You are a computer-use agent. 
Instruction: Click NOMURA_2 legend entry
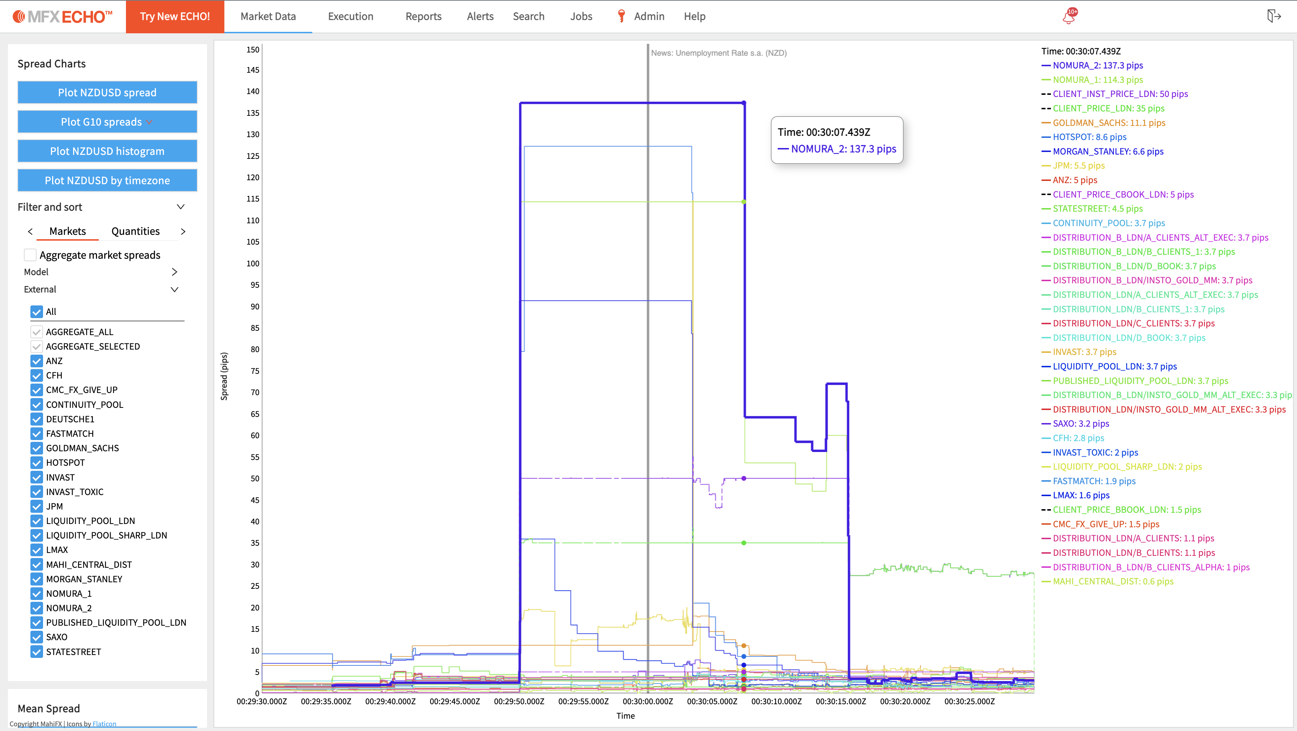(x=1092, y=66)
